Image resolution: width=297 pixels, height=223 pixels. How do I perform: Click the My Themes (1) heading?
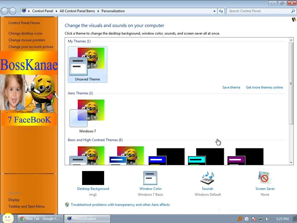pyautogui.click(x=79, y=41)
